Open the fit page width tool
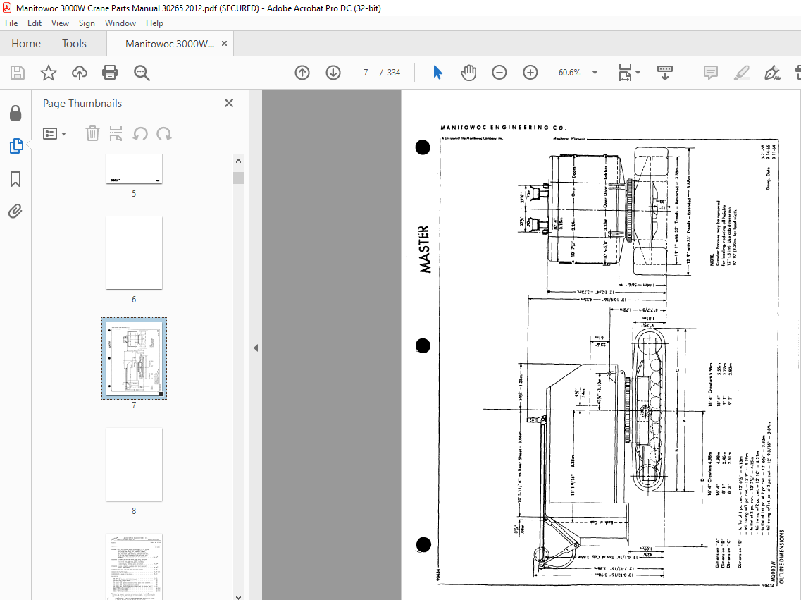The height and width of the screenshot is (600, 801). pyautogui.click(x=626, y=73)
